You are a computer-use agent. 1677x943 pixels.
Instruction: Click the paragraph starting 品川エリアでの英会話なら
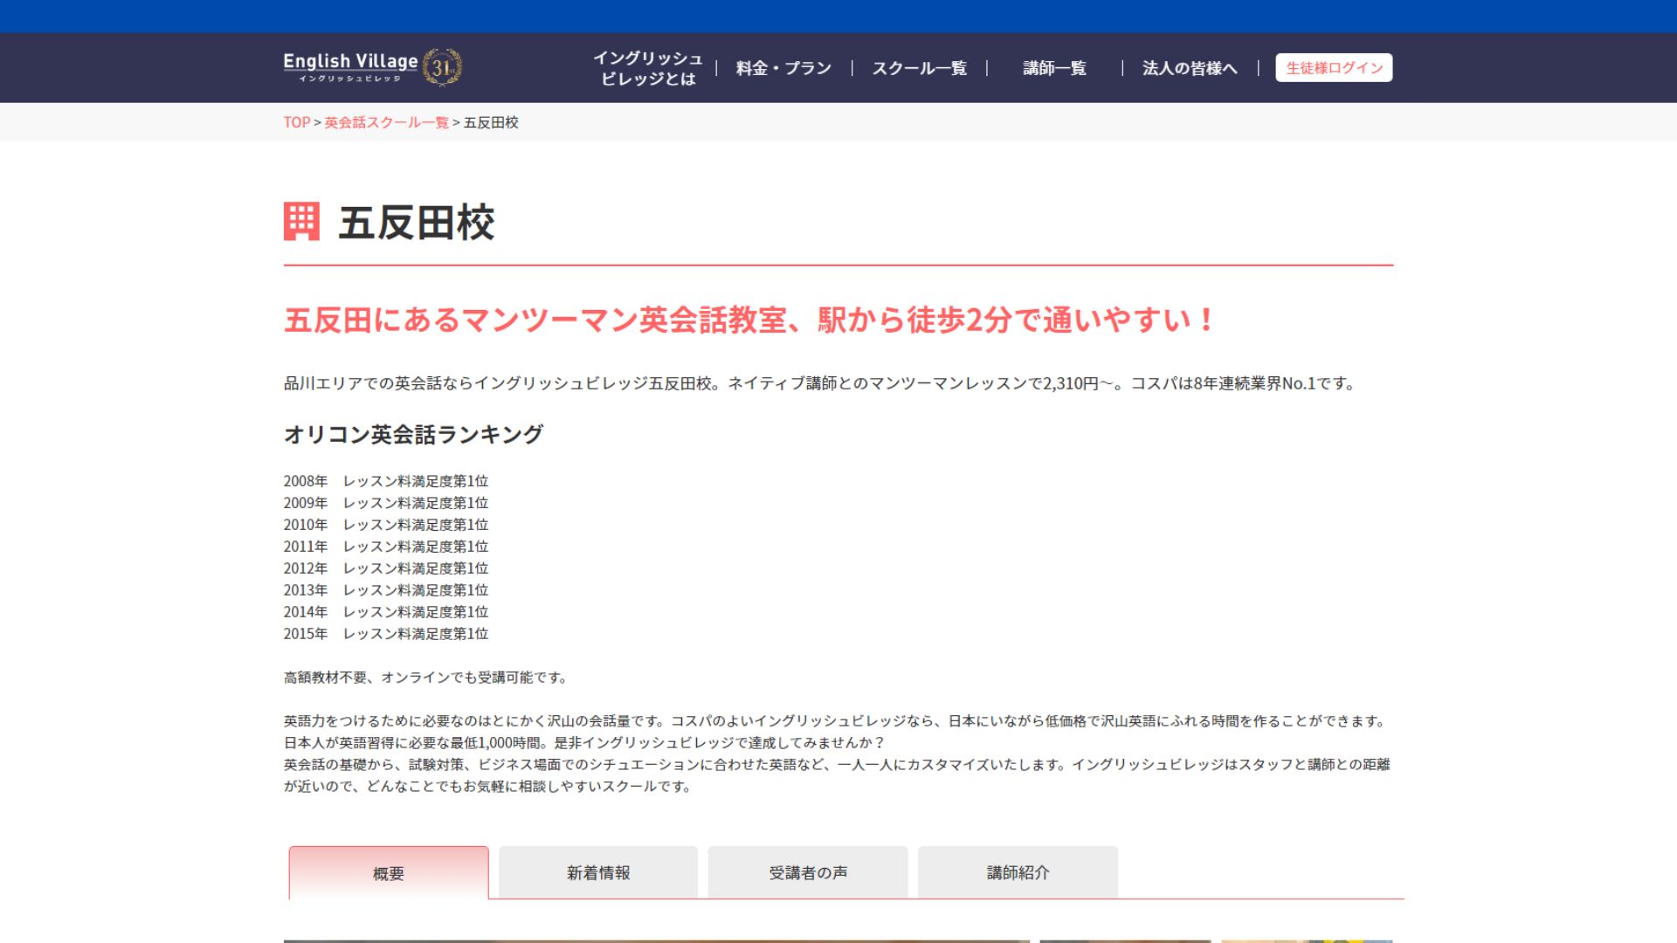pos(821,383)
